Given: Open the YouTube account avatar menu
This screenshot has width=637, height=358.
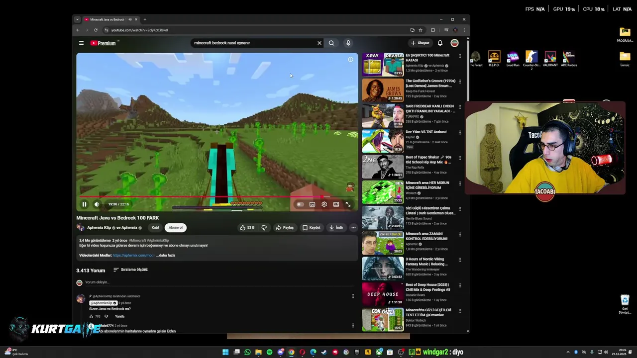Looking at the screenshot, I should 454,43.
